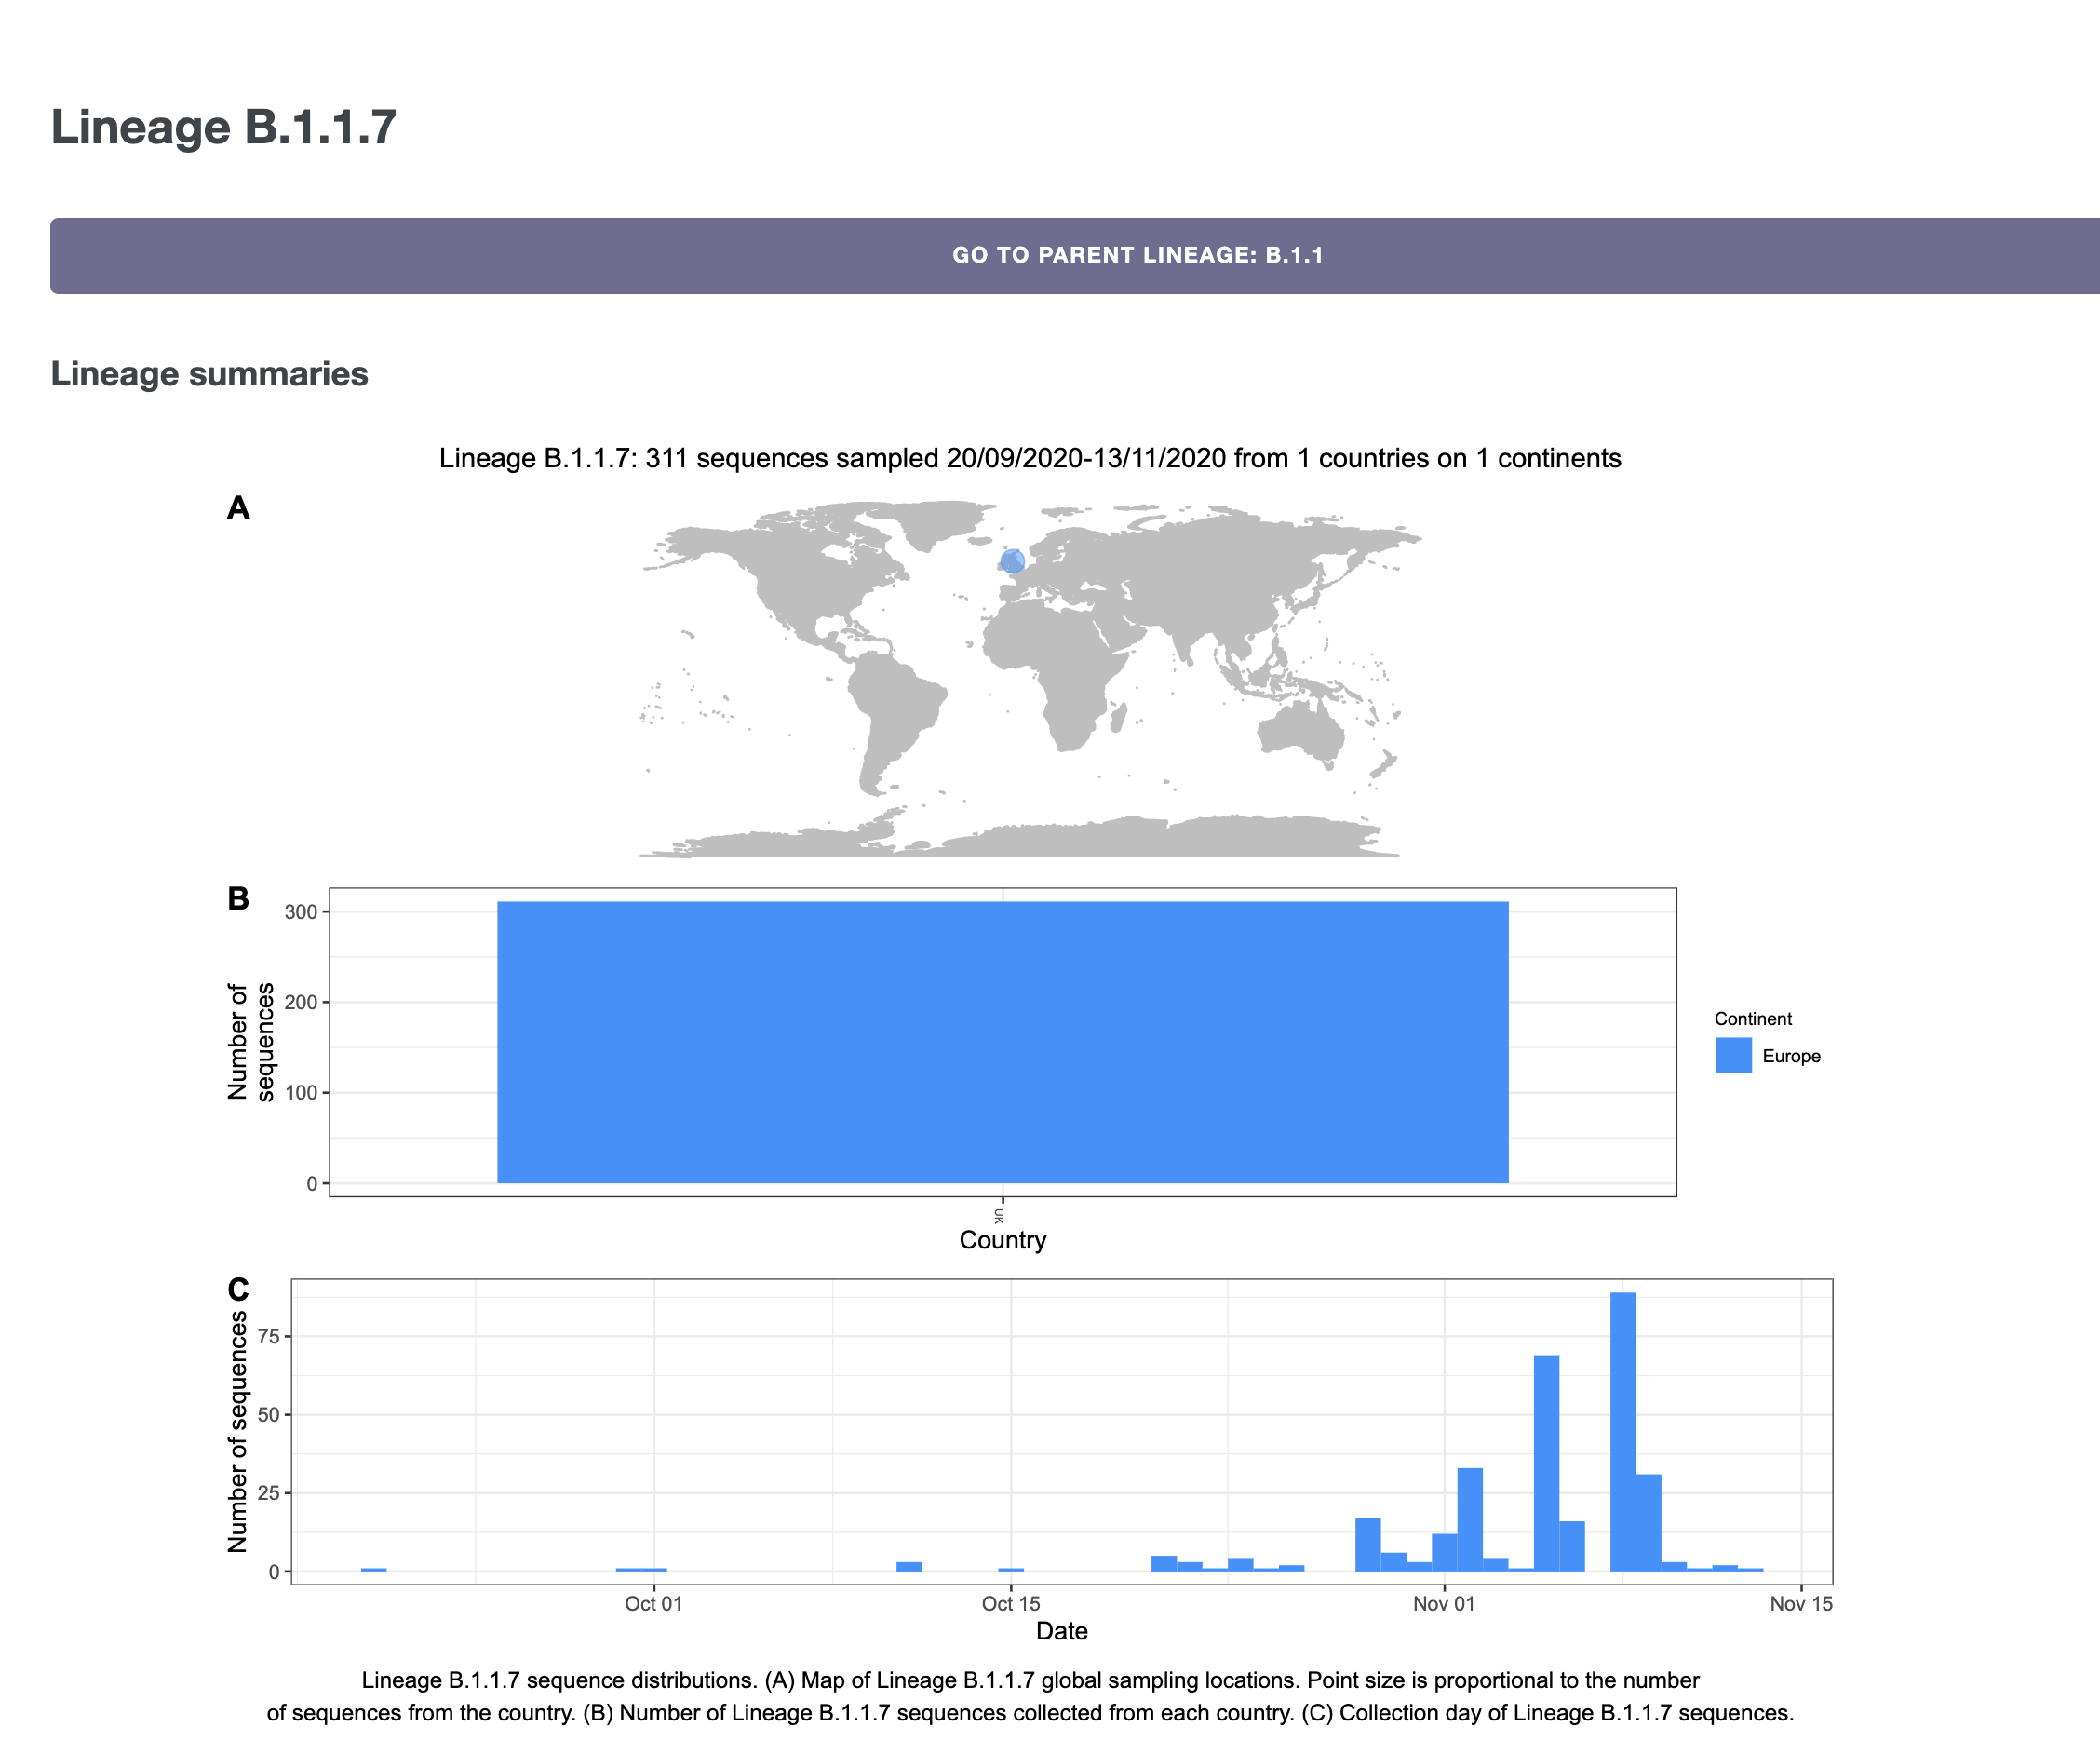Screen dimensions: 2100x1754
Task: Click the UK bar in chart B
Action: tap(1003, 1042)
